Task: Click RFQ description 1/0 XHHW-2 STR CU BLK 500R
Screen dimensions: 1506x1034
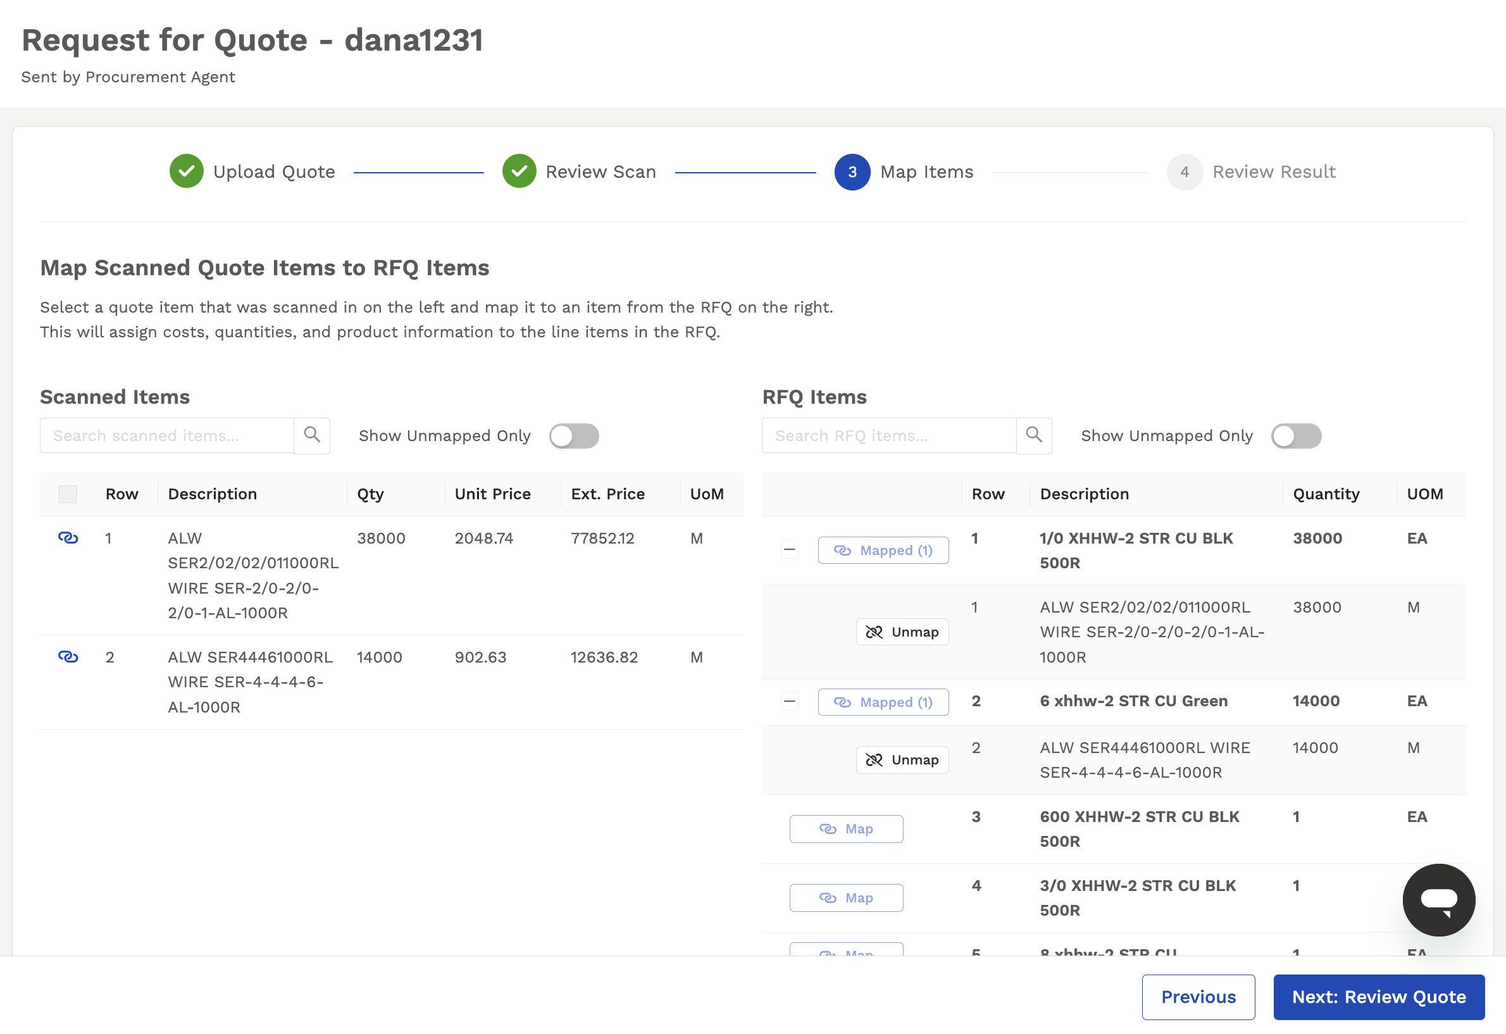Action: 1136,551
